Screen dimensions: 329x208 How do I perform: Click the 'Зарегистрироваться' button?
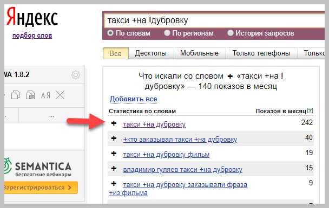[x=41, y=188]
